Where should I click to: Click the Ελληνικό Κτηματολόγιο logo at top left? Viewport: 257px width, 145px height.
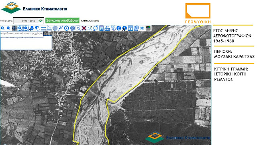pos(34,8)
